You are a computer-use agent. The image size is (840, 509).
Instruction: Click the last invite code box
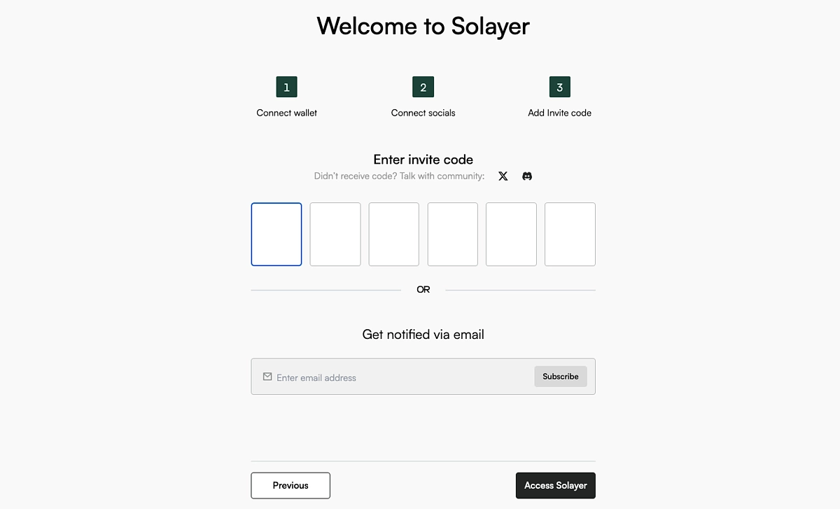(570, 234)
